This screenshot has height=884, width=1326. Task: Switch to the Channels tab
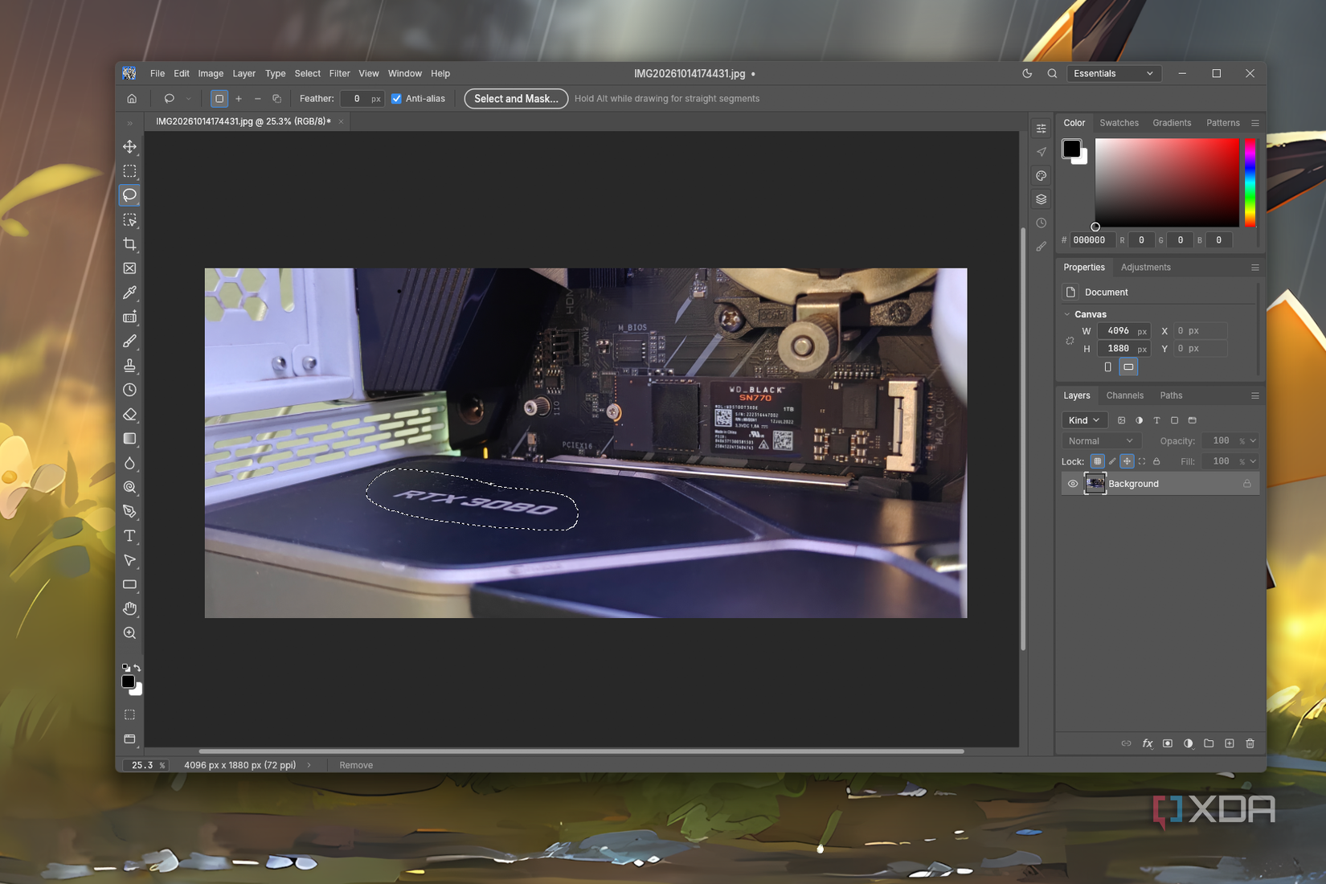[x=1124, y=395]
